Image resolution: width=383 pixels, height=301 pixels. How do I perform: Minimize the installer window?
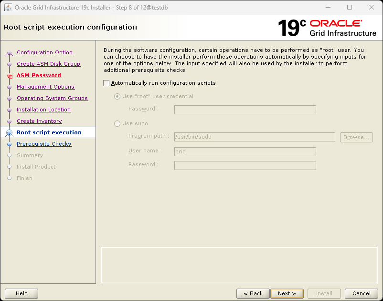click(x=328, y=7)
